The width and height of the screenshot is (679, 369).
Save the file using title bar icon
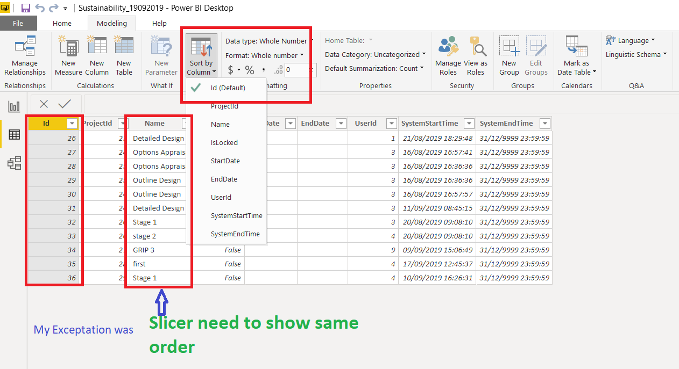[25, 8]
